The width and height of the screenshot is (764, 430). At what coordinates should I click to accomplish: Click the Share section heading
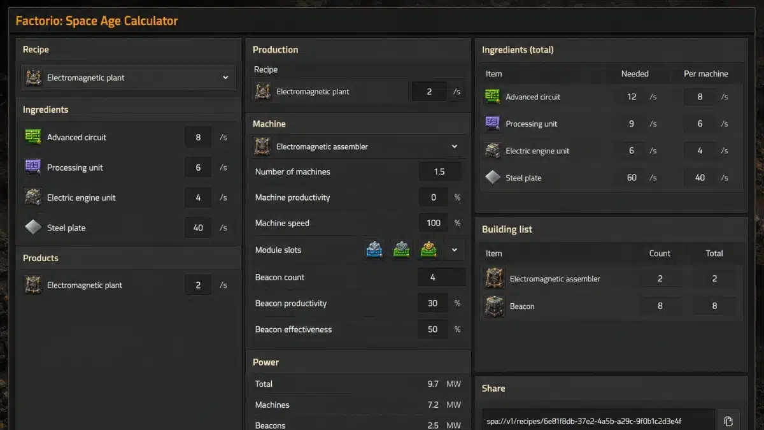[493, 388]
